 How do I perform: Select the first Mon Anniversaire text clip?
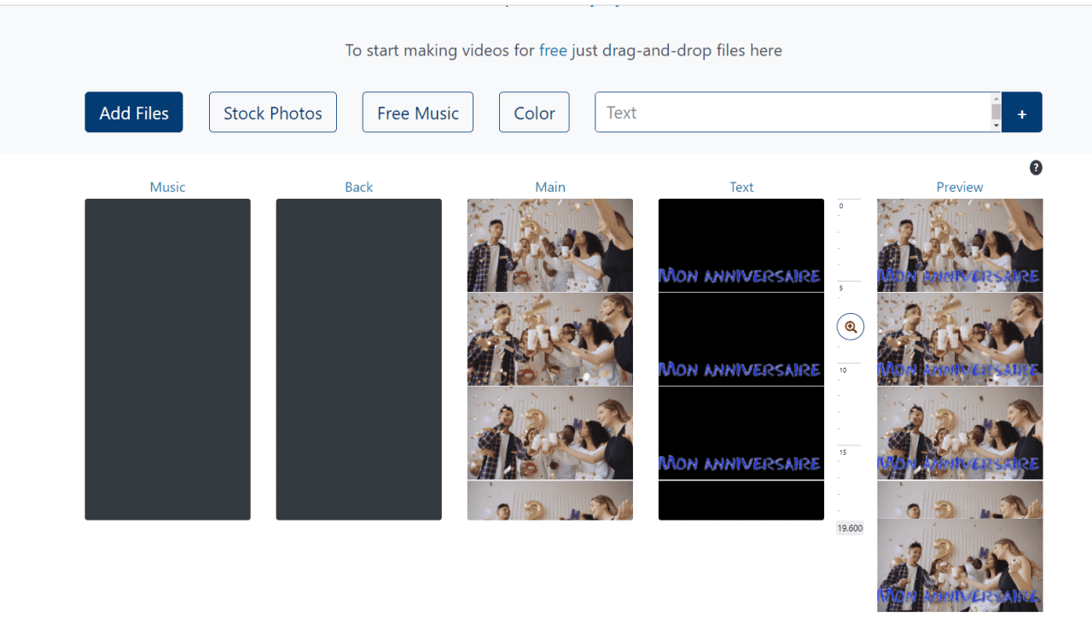[741, 246]
